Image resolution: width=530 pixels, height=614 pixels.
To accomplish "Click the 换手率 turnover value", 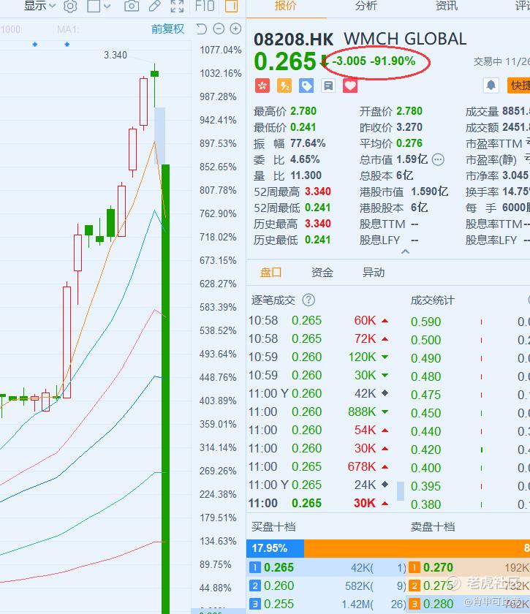I will [x=516, y=192].
